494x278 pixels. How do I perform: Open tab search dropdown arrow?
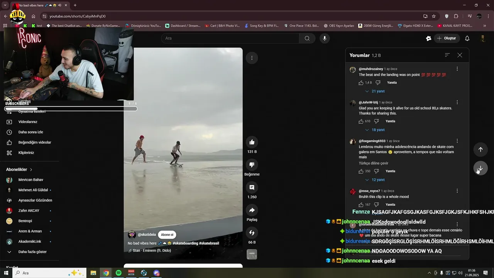(5, 5)
